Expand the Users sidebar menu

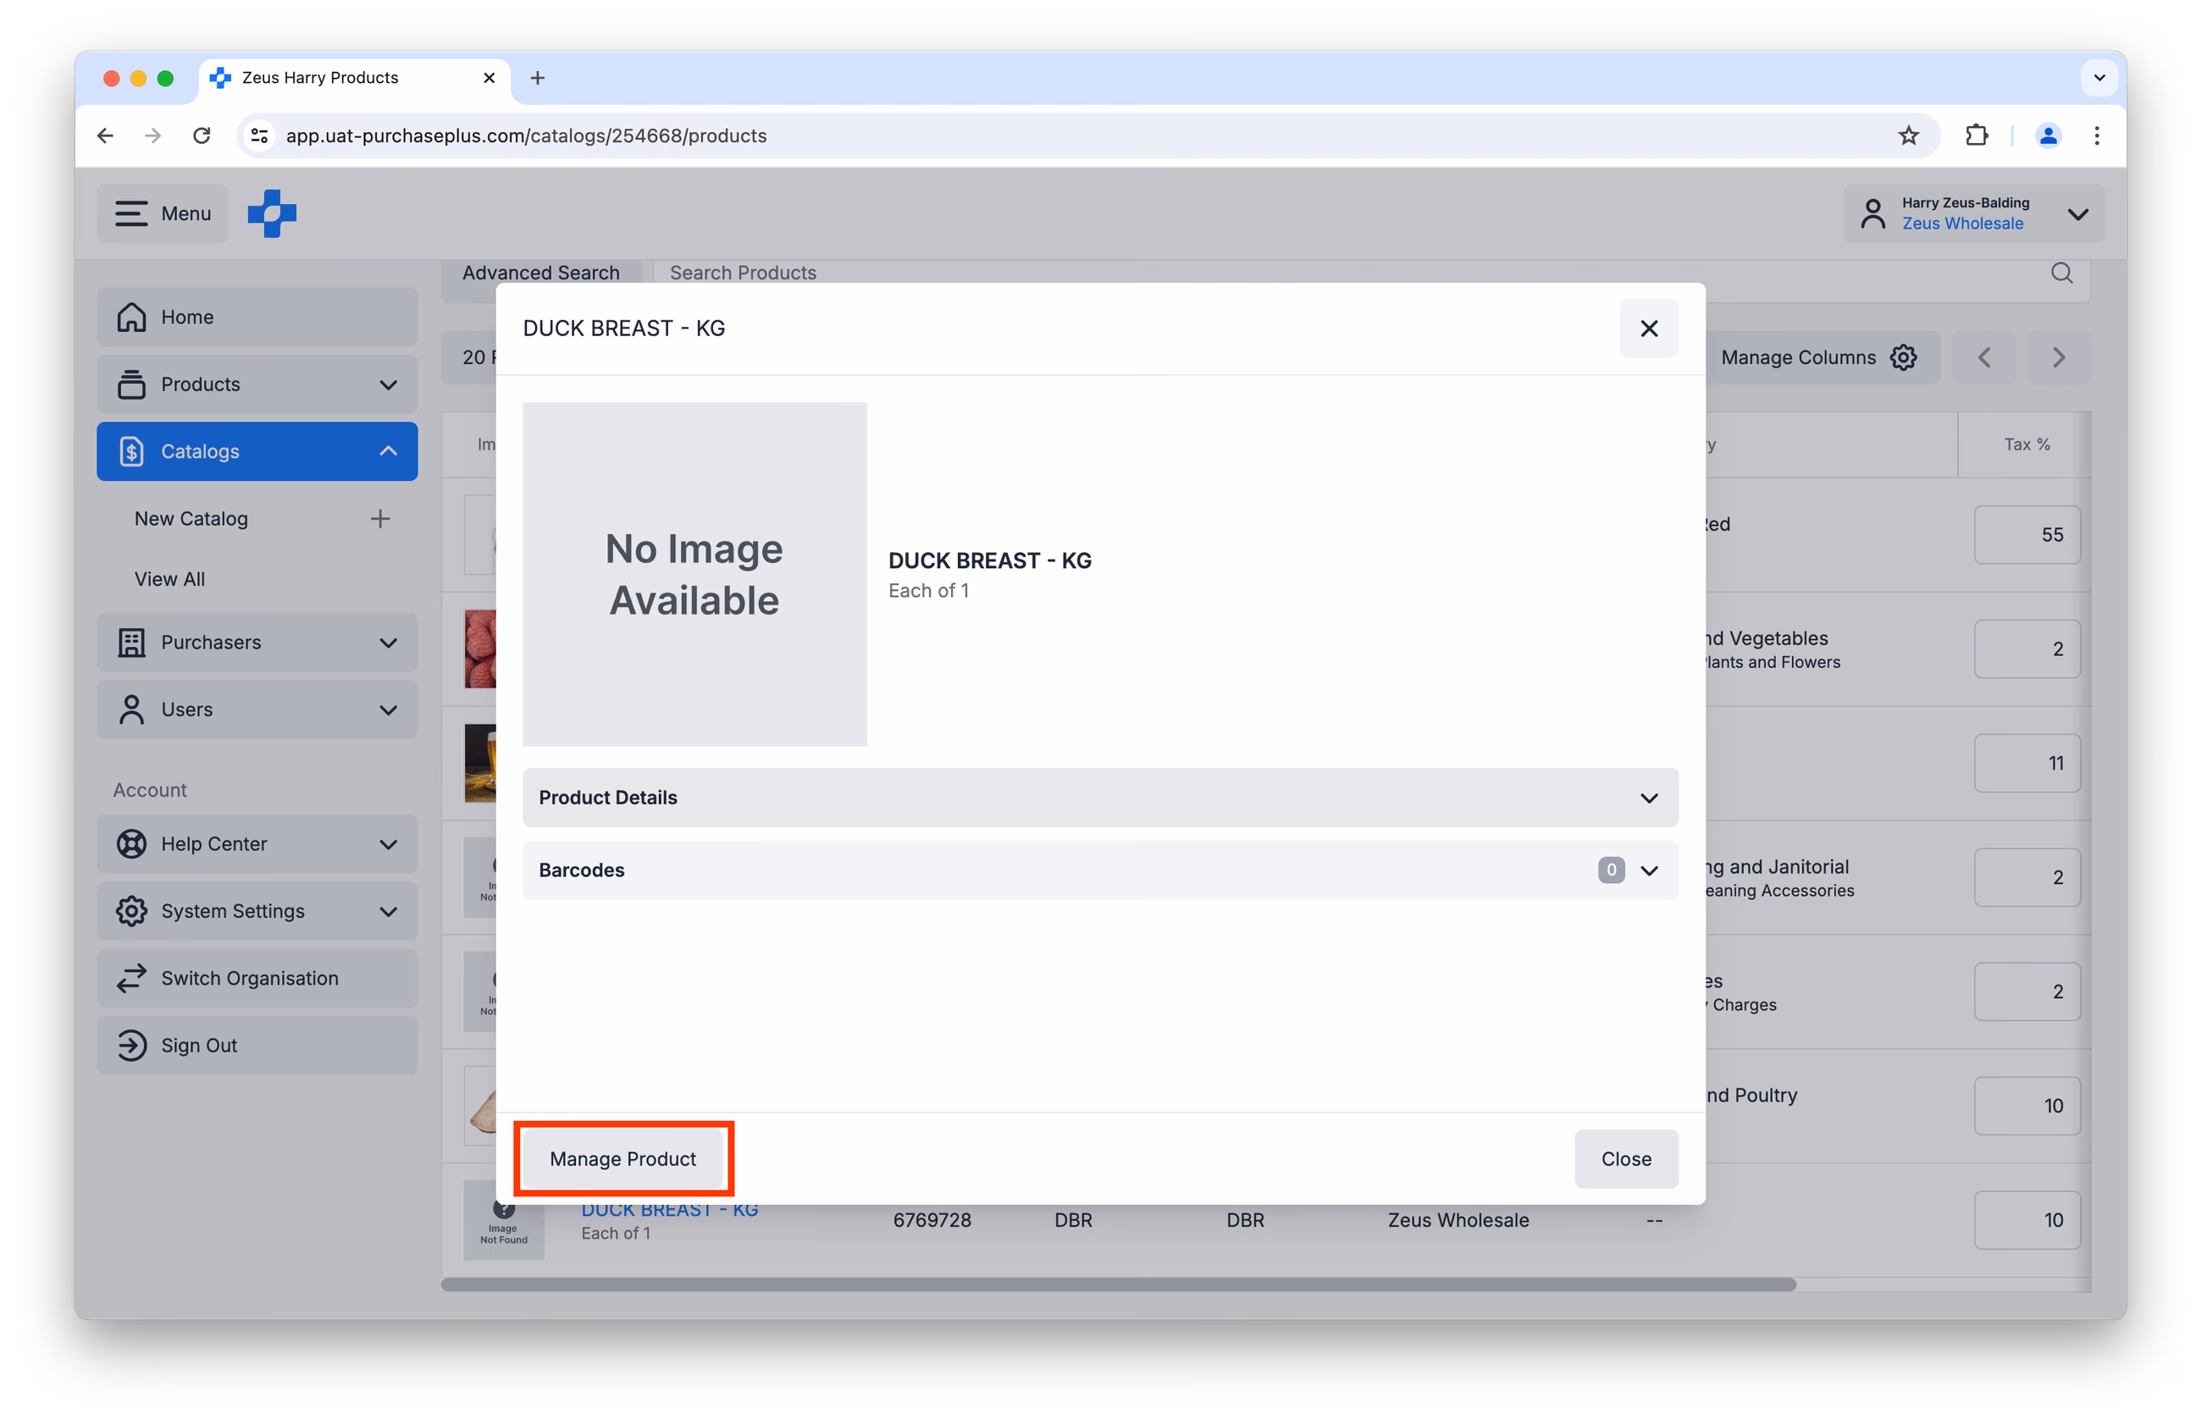pyautogui.click(x=257, y=709)
